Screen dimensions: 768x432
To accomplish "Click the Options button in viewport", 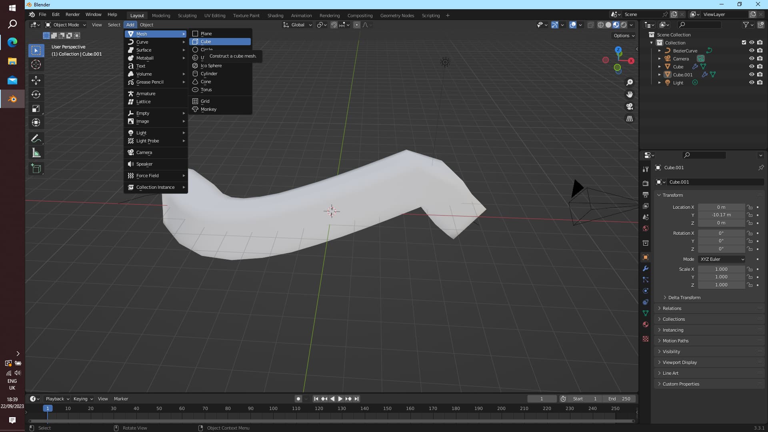I will pyautogui.click(x=624, y=36).
